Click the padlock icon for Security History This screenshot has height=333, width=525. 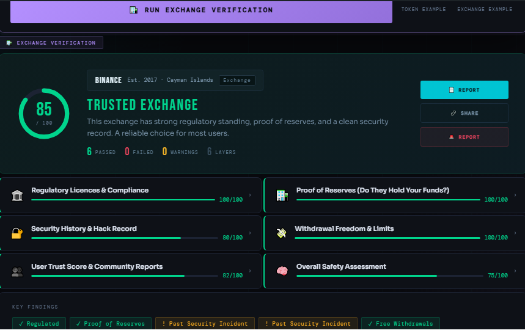click(17, 233)
